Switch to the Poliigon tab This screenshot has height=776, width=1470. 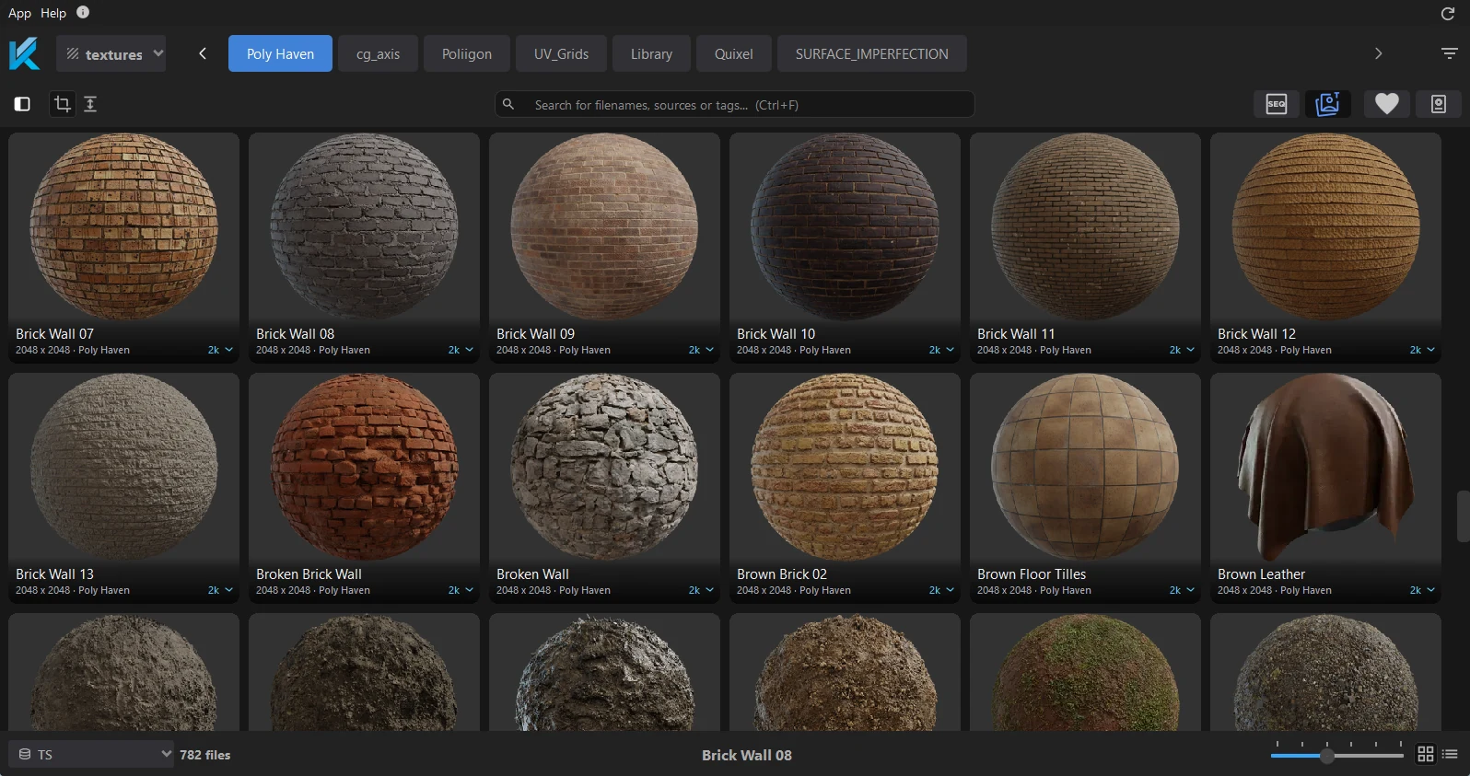(467, 53)
